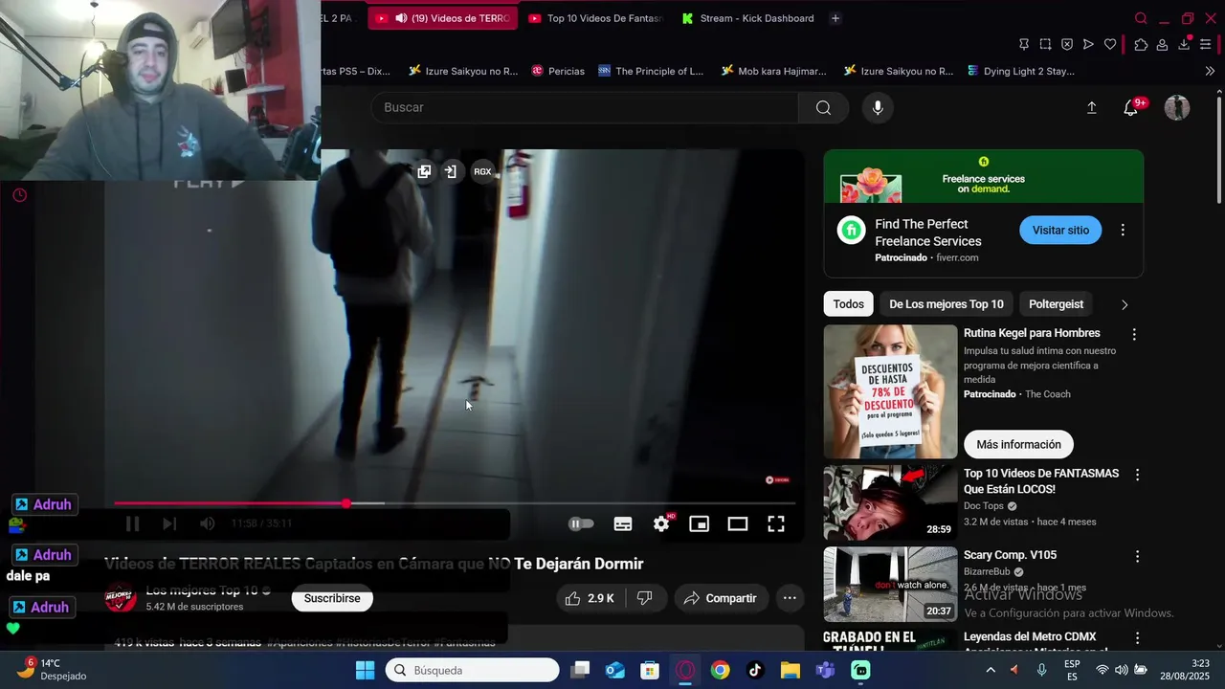
Task: Click Más información on Kegel ad
Action: pyautogui.click(x=1018, y=445)
